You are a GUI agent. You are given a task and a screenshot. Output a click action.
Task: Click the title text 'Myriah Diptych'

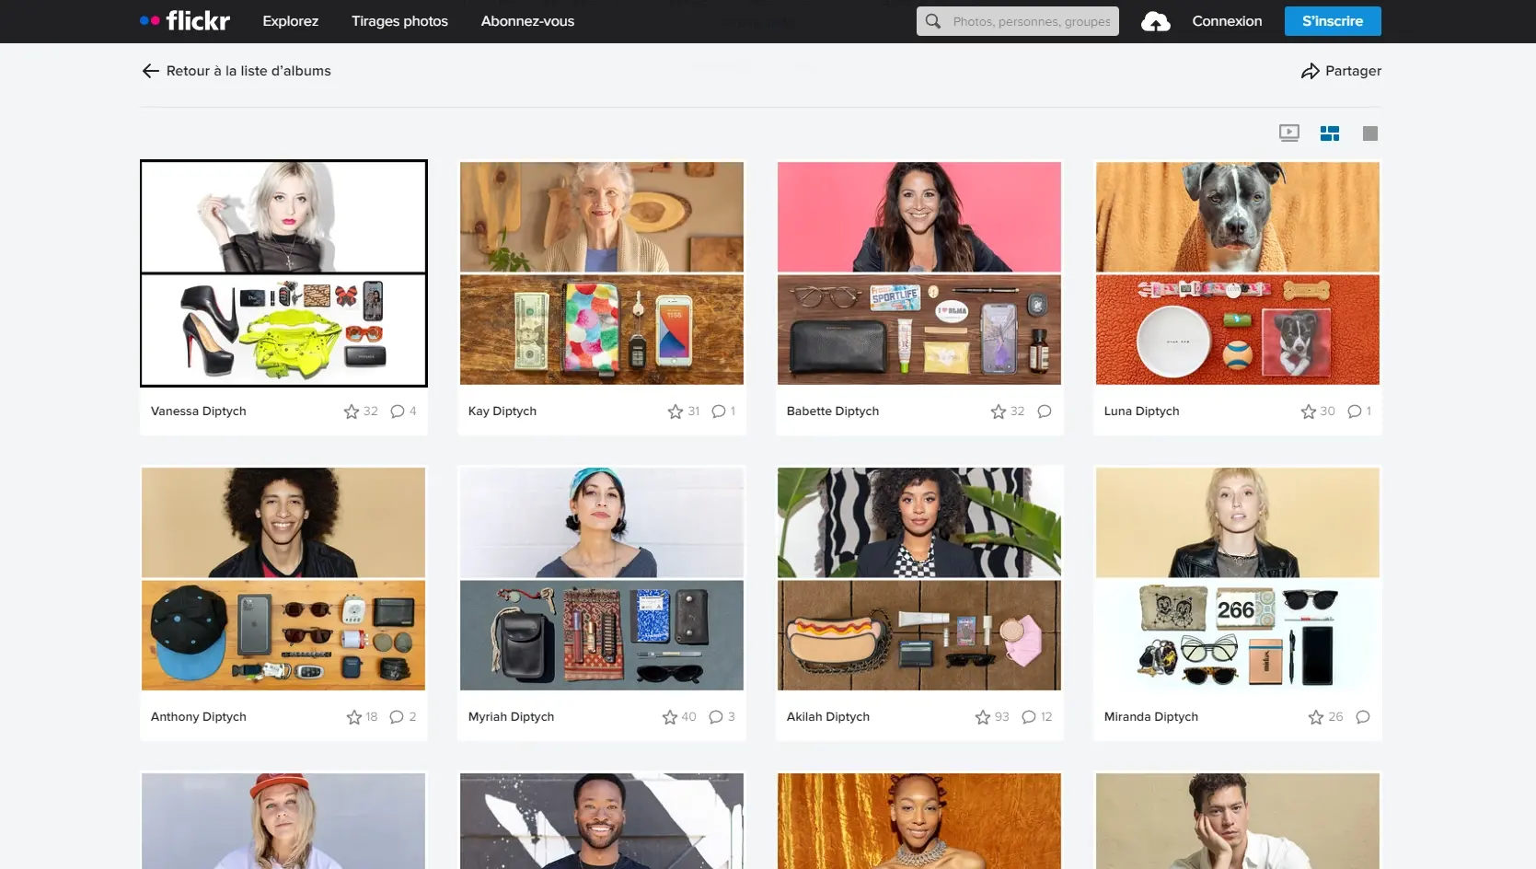click(x=511, y=717)
